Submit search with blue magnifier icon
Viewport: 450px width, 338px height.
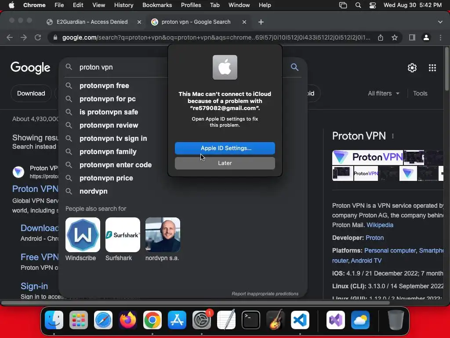click(x=295, y=67)
